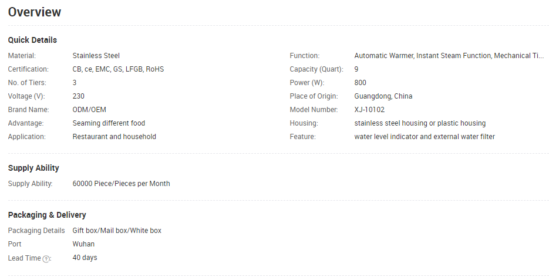Screen dimensions: 549x277
Task: Click the Supply Ability section heading
Action: click(x=33, y=168)
